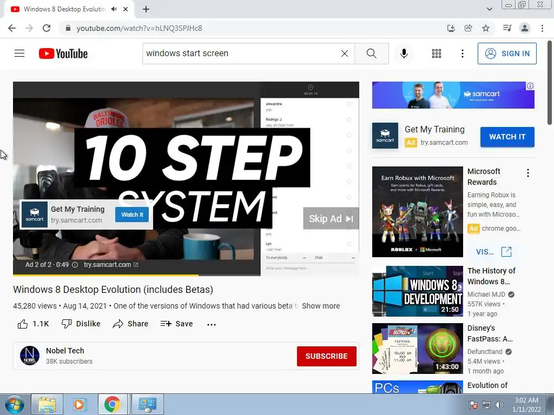Click the SIGN IN button
Image resolution: width=554 pixels, height=415 pixels.
pyautogui.click(x=507, y=53)
